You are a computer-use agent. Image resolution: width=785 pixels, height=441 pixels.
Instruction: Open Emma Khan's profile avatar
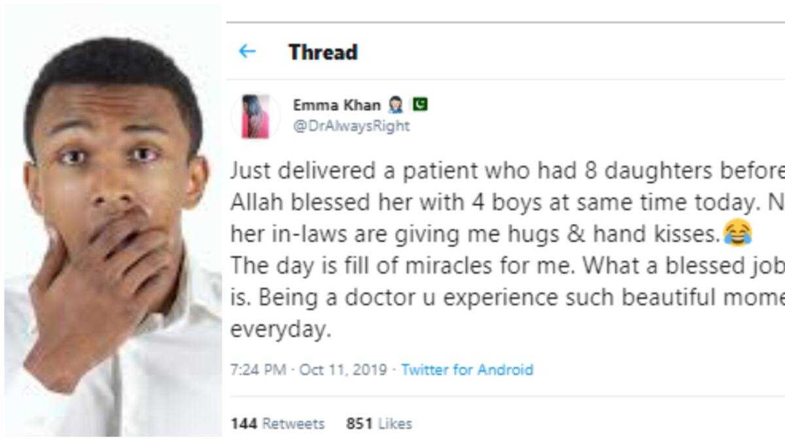(x=256, y=116)
